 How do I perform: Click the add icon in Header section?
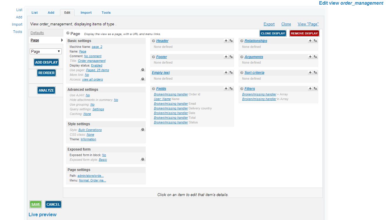[226, 41]
